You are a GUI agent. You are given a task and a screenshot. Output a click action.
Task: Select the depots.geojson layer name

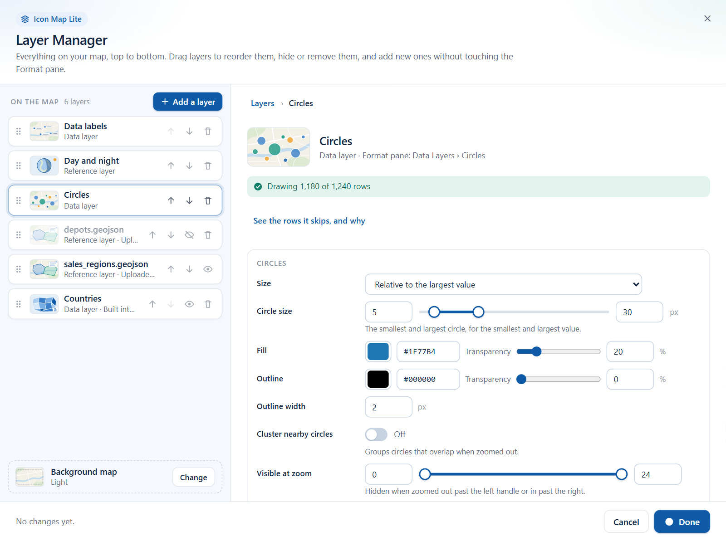pyautogui.click(x=94, y=229)
